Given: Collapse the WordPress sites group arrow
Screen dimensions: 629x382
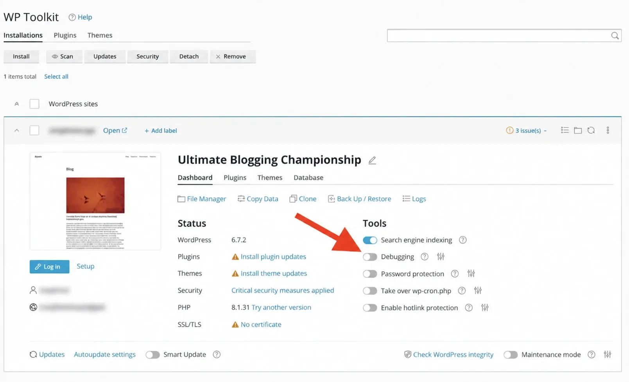Looking at the screenshot, I should (x=16, y=104).
